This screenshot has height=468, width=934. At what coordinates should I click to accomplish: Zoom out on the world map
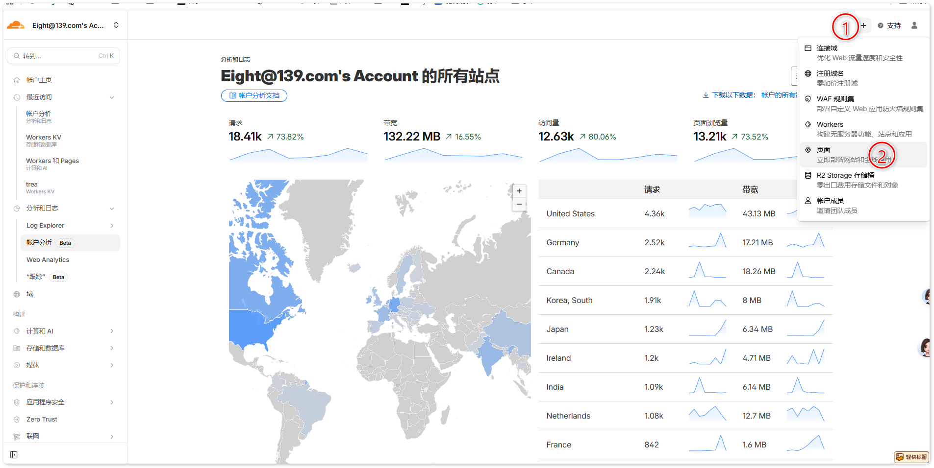point(519,204)
